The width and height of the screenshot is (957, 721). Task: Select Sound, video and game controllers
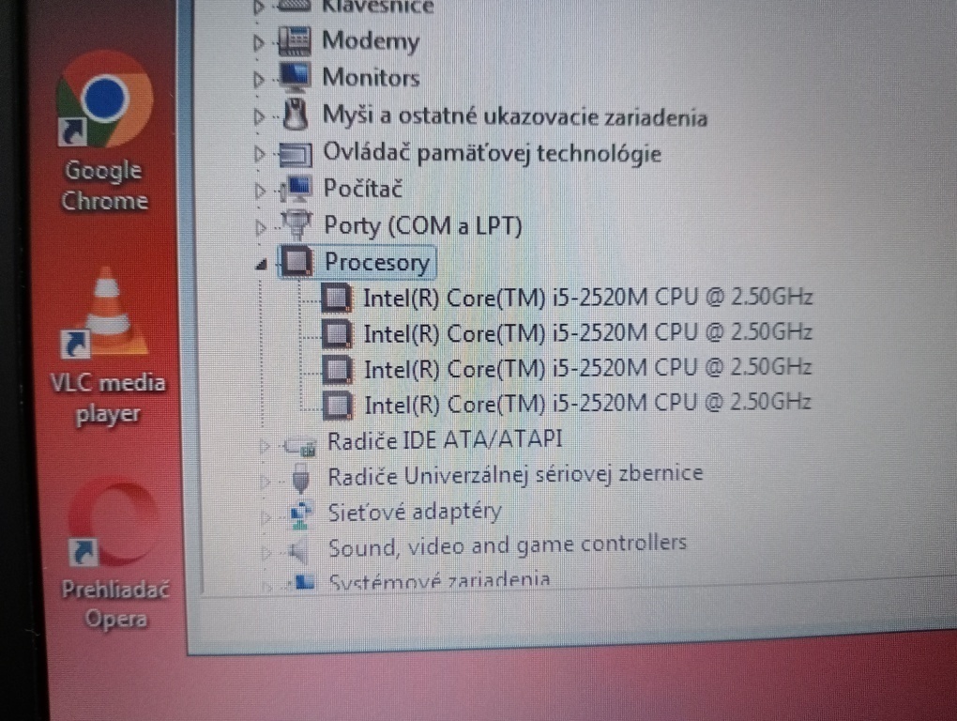(507, 544)
